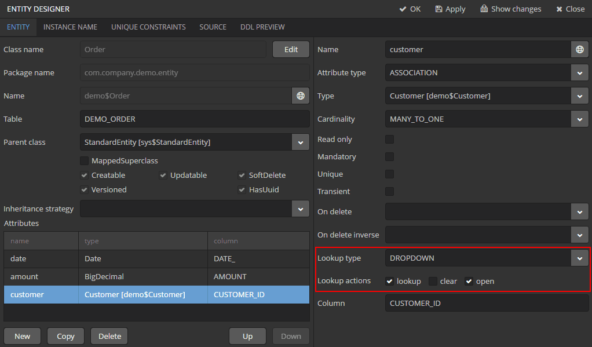Viewport: 592px width, 347px height.
Task: Expand the Attribute type dropdown
Action: click(579, 73)
